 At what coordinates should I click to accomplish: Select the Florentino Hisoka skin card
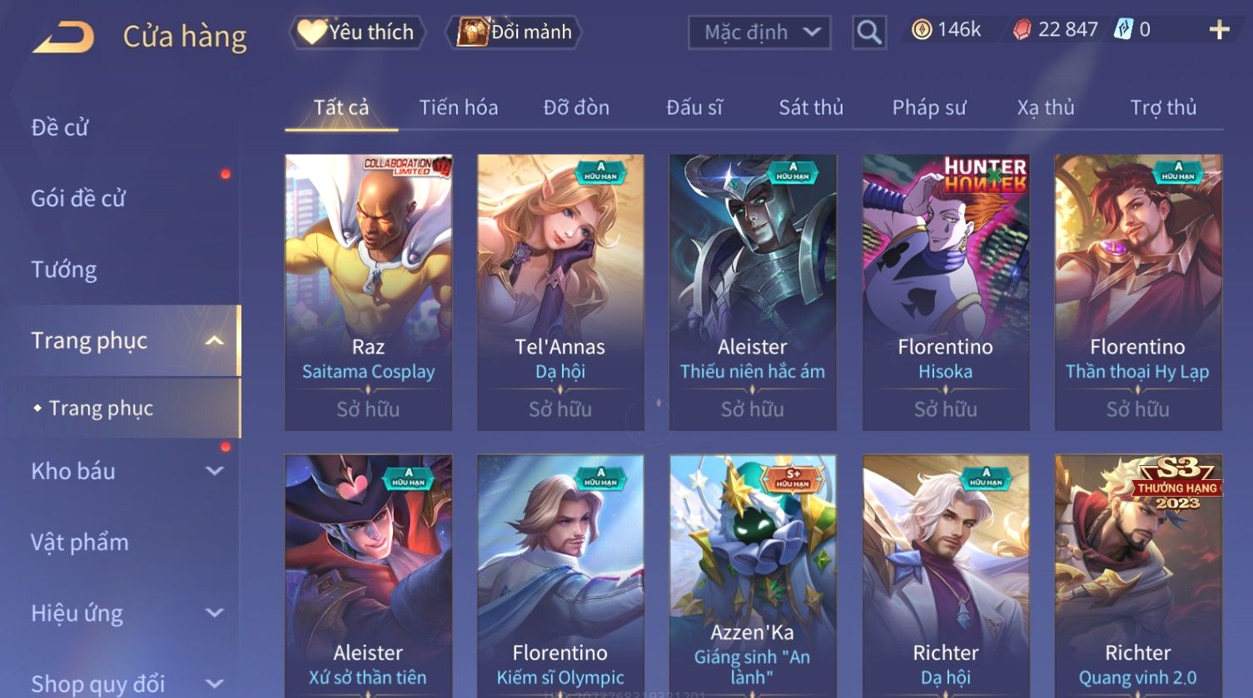[946, 292]
